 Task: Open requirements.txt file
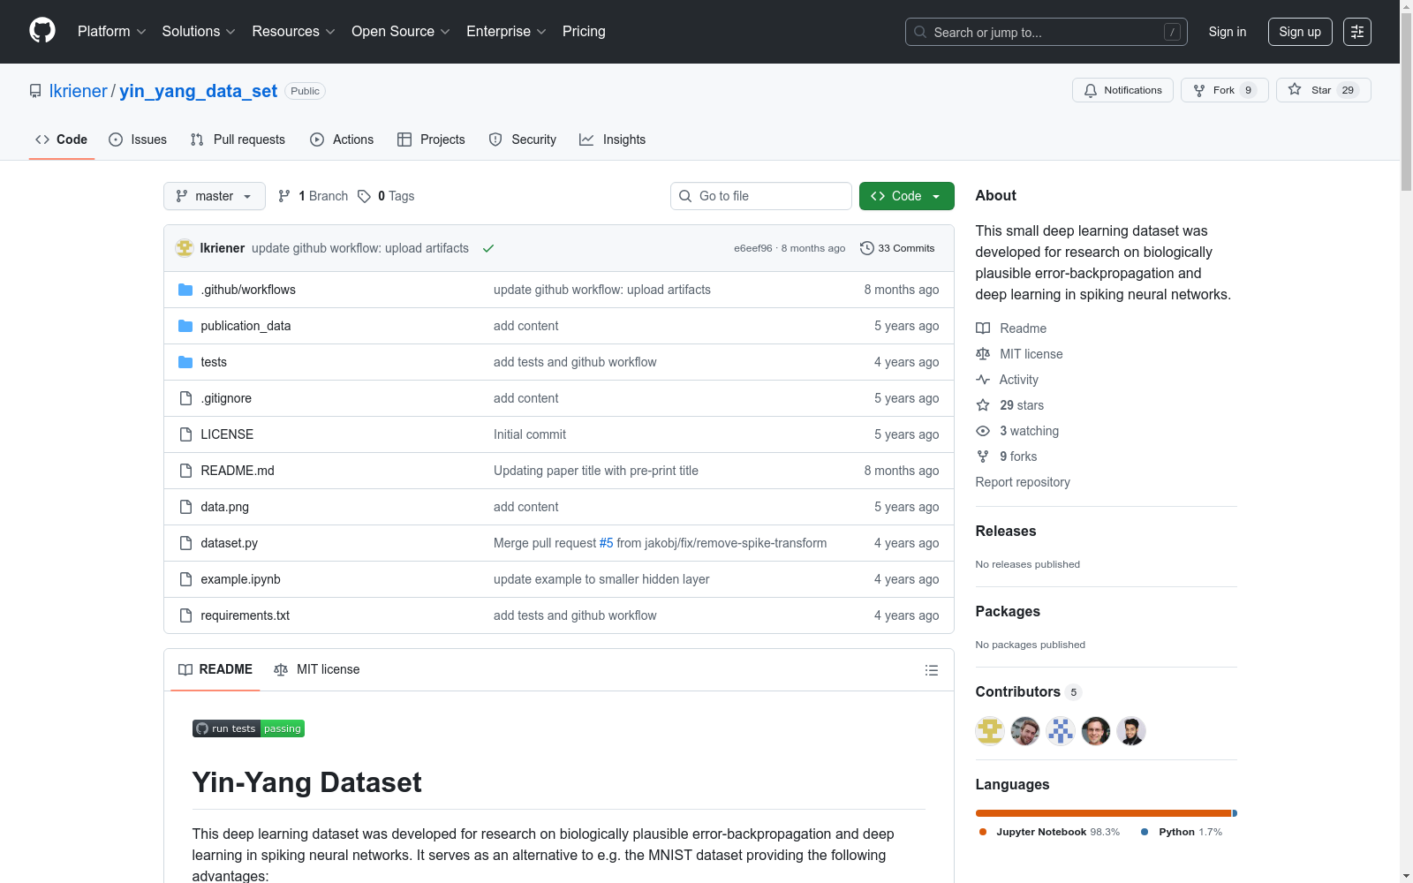(245, 615)
